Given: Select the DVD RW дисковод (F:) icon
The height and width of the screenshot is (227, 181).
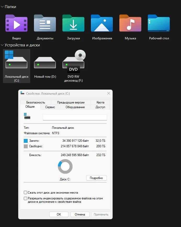Looking at the screenshot, I should click(74, 61).
